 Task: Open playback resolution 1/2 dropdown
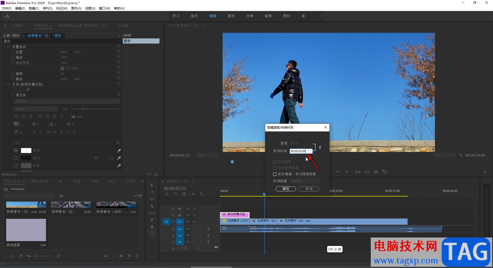pyautogui.click(x=444, y=155)
